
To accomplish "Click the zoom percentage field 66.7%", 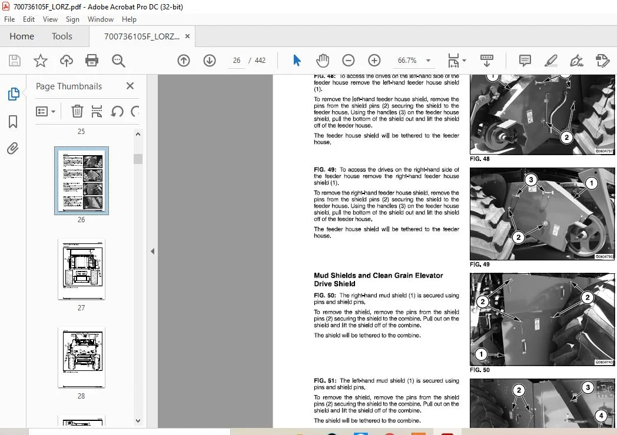I will tap(407, 61).
